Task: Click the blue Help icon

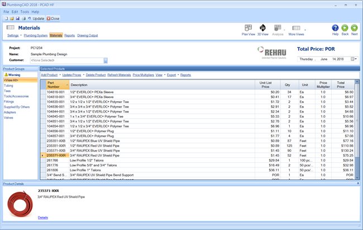Action: click(x=335, y=28)
